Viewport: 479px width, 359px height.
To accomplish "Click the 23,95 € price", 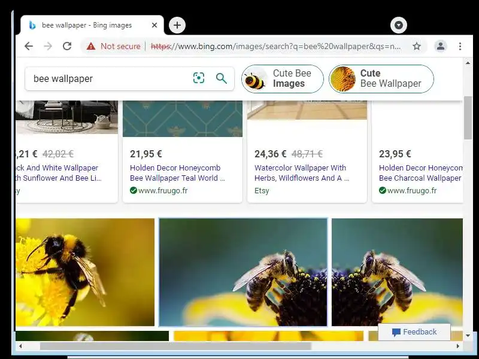I will (x=395, y=154).
